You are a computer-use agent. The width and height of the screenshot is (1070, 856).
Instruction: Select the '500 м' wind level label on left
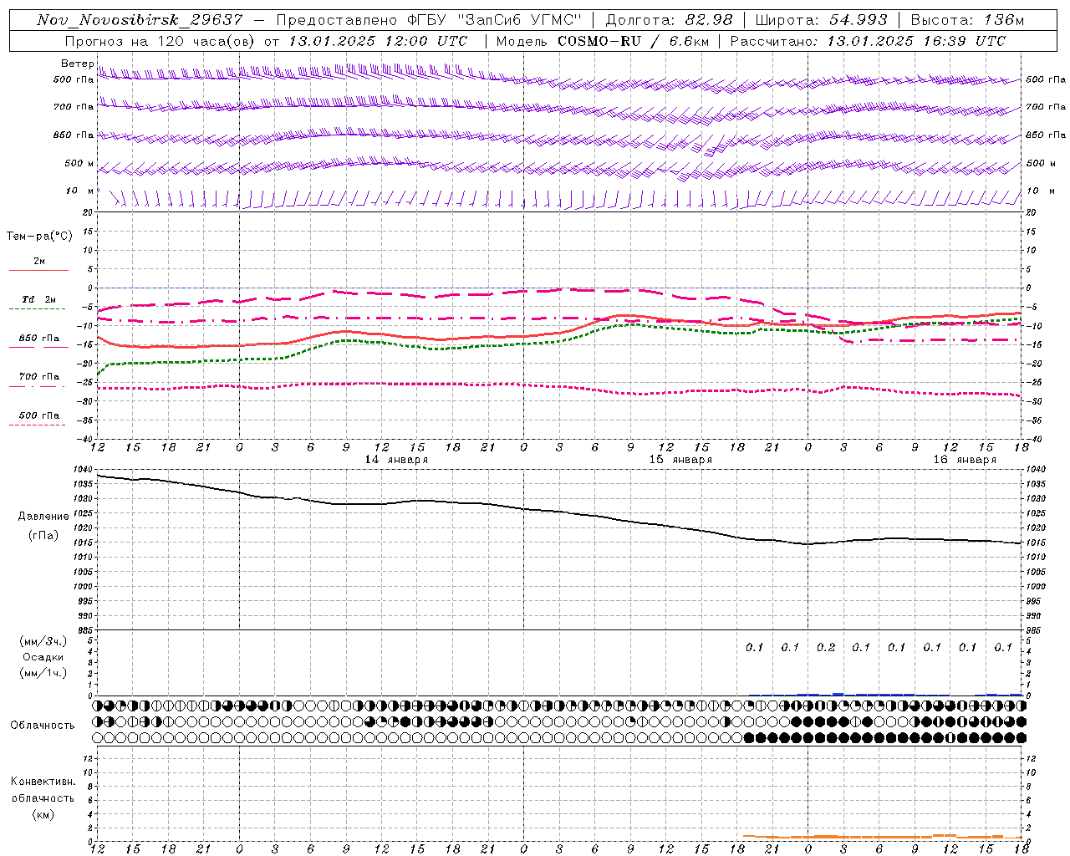79,163
